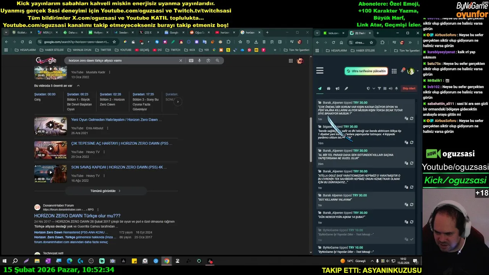
Task: Select the paper plane events tab
Action: click(x=320, y=89)
